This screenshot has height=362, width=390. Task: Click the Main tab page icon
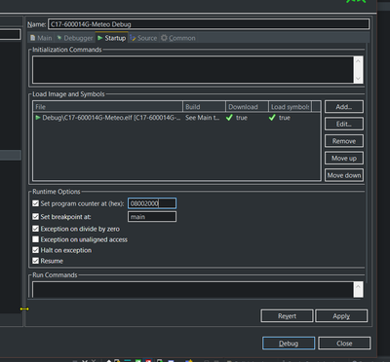click(33, 38)
